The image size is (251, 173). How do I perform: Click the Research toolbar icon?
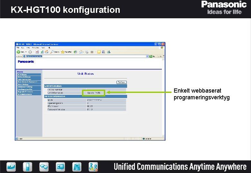coord(104,52)
